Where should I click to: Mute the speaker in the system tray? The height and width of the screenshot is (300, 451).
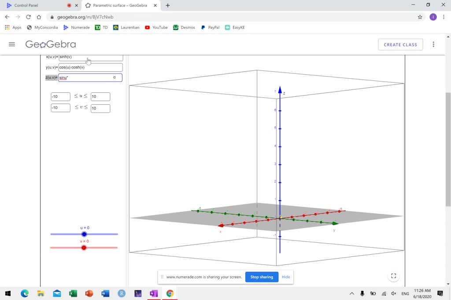(393, 293)
